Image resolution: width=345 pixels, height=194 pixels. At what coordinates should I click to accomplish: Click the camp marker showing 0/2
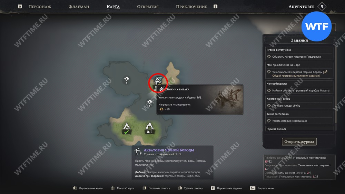tap(149, 128)
